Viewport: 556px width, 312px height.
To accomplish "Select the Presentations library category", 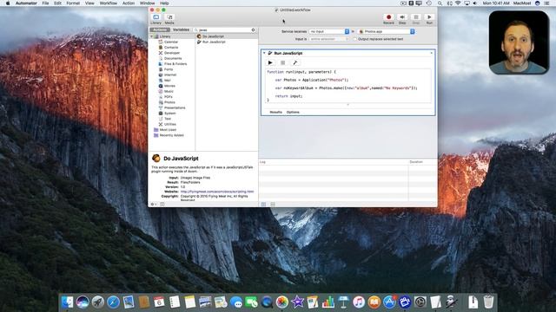I will point(175,107).
